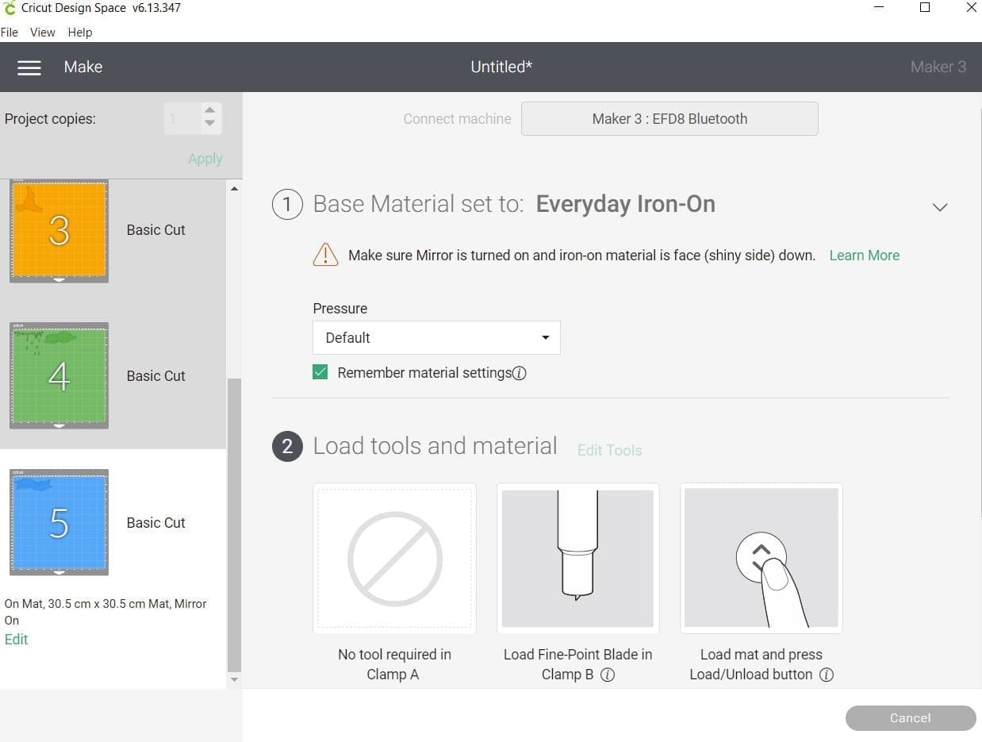The width and height of the screenshot is (982, 742).
Task: Maximize the Cricut Design Space window
Action: click(x=924, y=8)
